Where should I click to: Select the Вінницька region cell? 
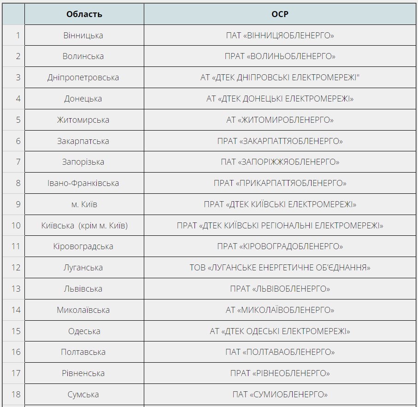pyautogui.click(x=83, y=35)
